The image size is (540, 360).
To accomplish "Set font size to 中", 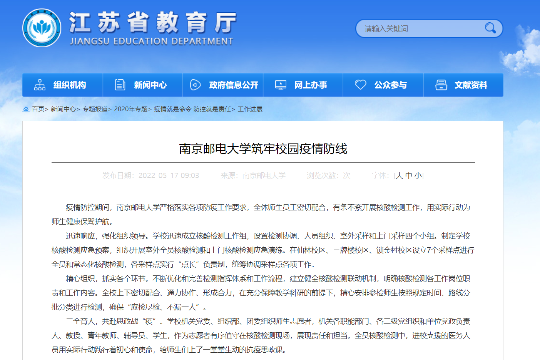I will click(409, 176).
